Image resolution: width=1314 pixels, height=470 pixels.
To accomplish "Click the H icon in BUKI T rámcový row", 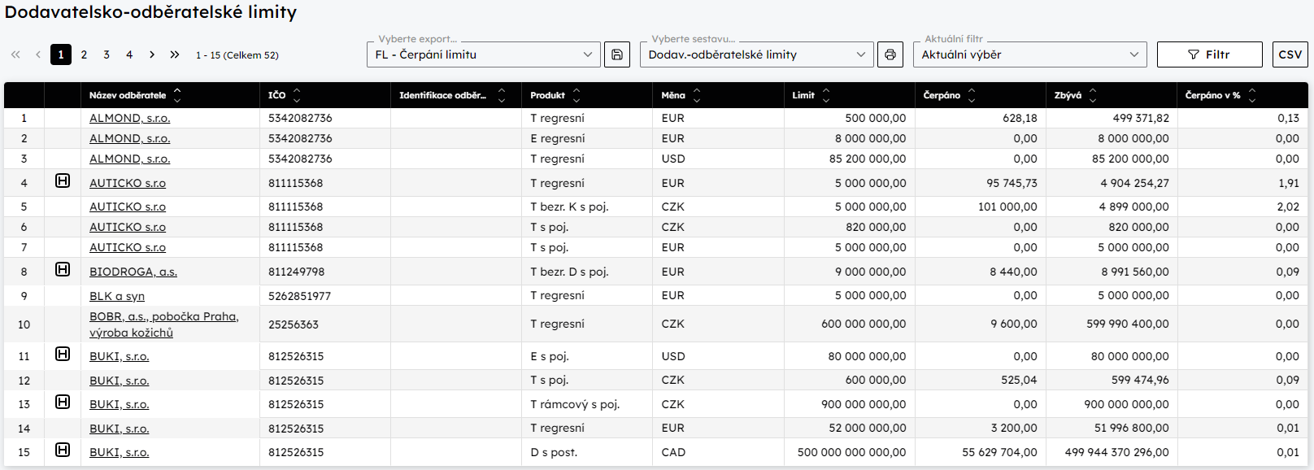I will (x=63, y=402).
